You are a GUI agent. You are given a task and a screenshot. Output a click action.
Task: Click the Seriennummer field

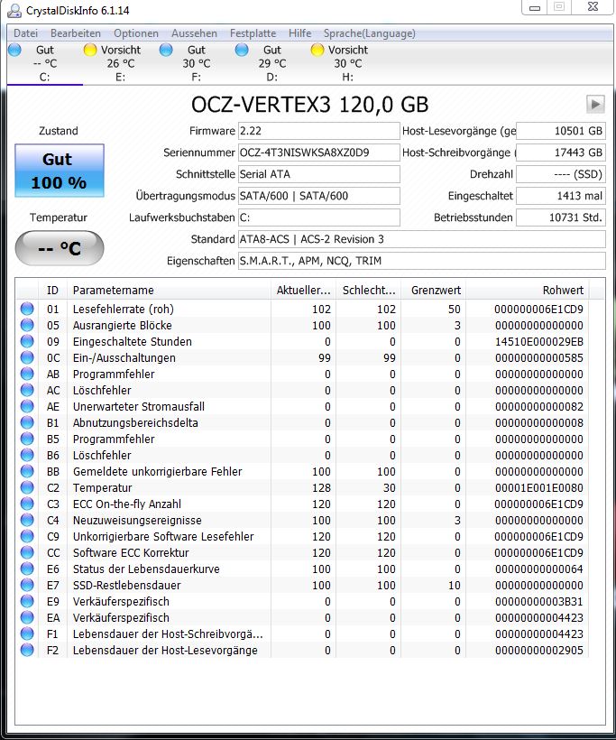319,153
